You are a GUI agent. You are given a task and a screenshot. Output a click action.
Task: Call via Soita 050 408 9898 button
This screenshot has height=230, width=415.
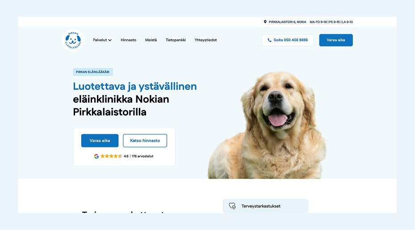click(x=287, y=40)
